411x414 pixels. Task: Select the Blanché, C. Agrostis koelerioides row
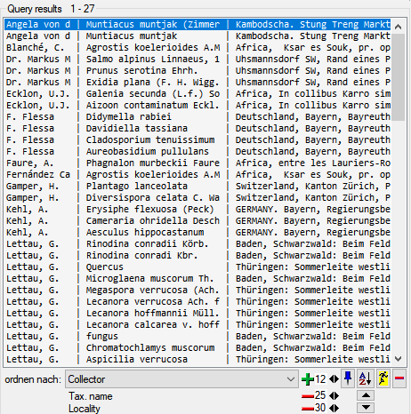pyautogui.click(x=197, y=47)
